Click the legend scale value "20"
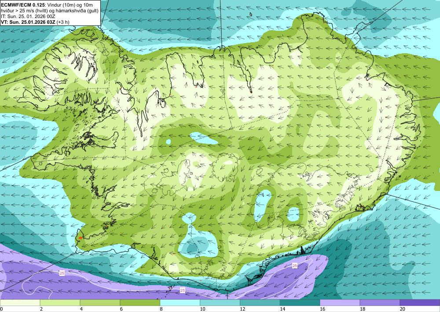Screen dimensions: 440x312 [403, 309]
